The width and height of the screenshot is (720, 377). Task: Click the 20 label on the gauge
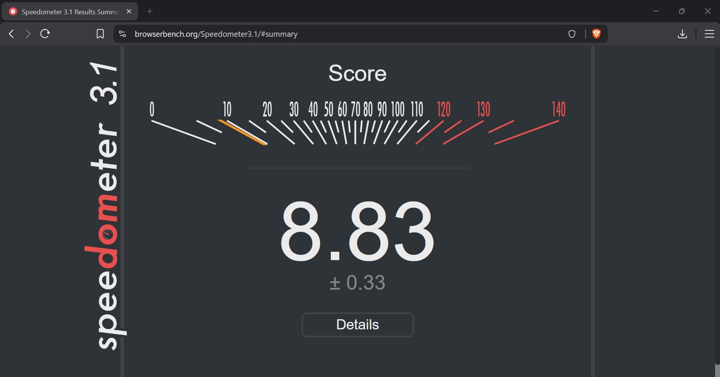pyautogui.click(x=267, y=109)
